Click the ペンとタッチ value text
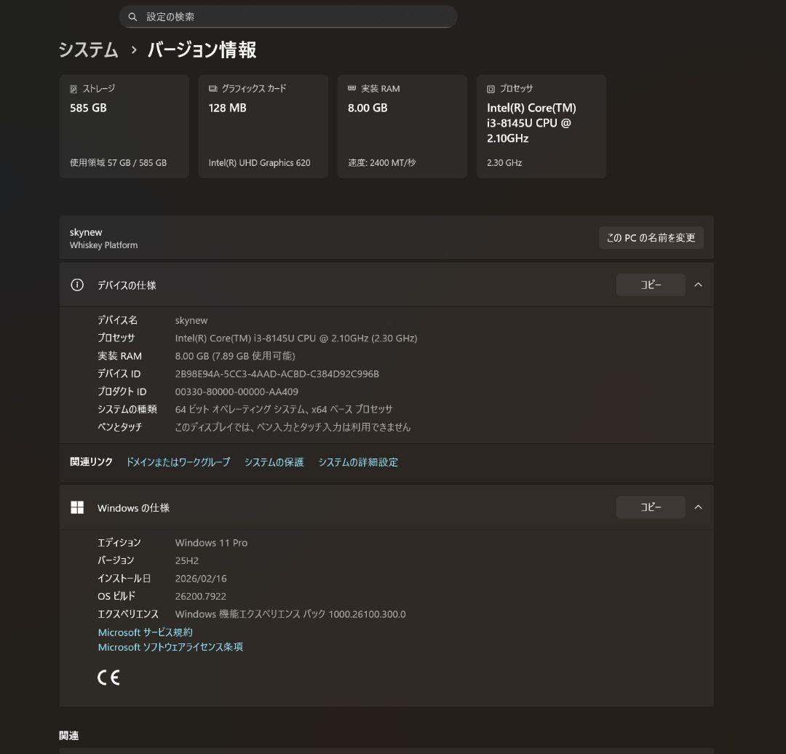The width and height of the screenshot is (786, 754). pyautogui.click(x=293, y=427)
